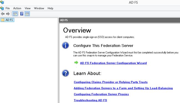The width and height of the screenshot is (180, 103).
Task: Click the Forward arrow toolbar icon
Action: click(x=8, y=14)
